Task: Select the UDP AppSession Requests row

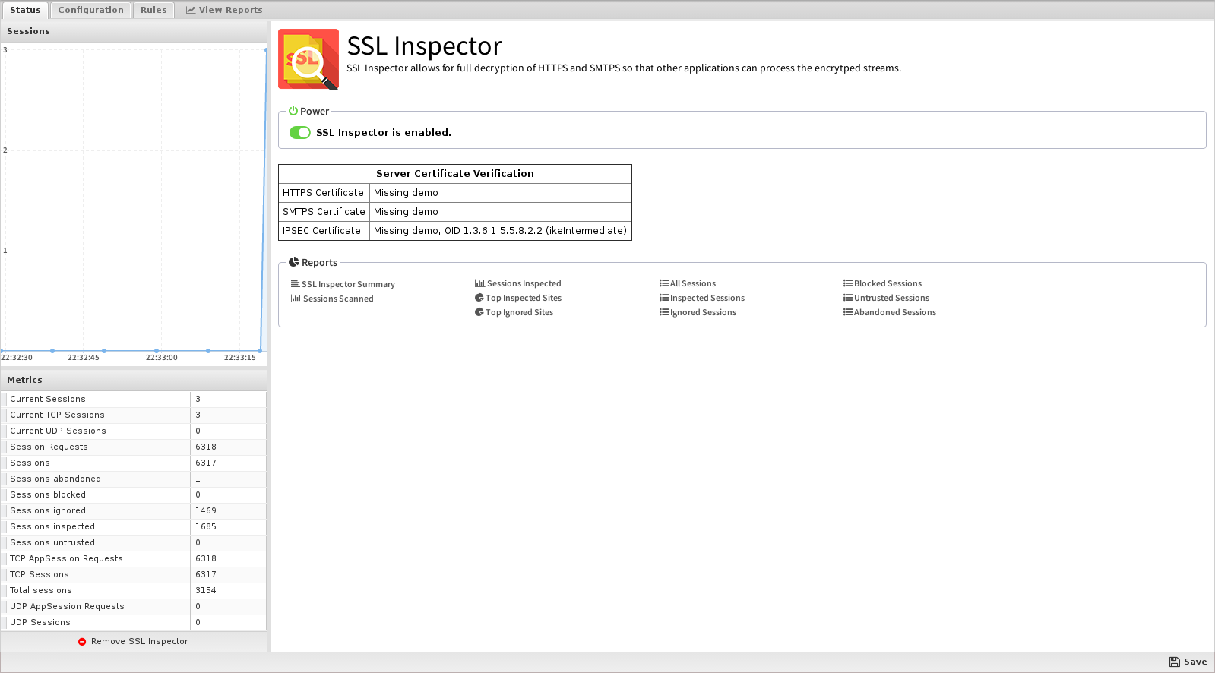Action: [x=134, y=606]
